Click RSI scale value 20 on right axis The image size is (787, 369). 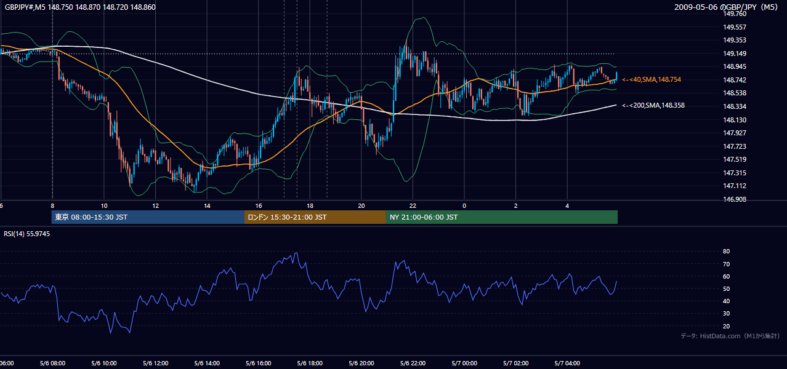coord(726,326)
